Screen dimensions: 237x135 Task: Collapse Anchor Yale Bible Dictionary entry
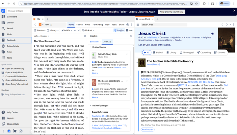(137, 63)
